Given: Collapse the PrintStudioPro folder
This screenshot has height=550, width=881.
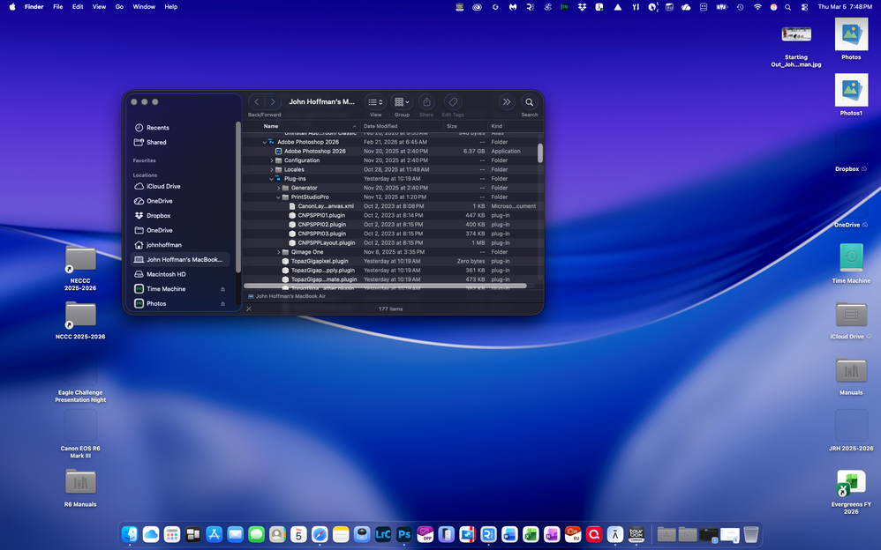Looking at the screenshot, I should 279,197.
